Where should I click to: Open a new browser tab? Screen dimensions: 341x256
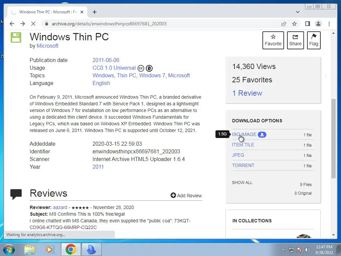94,12
